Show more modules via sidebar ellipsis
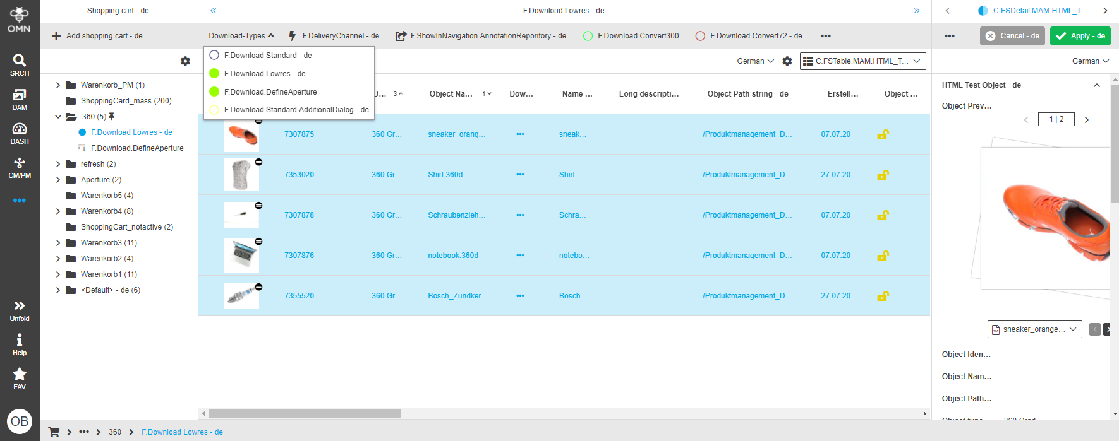 [x=20, y=200]
